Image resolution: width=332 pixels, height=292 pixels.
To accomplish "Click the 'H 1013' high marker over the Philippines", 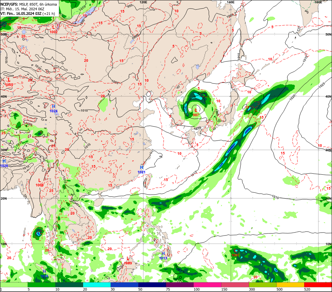I will tap(163, 256).
